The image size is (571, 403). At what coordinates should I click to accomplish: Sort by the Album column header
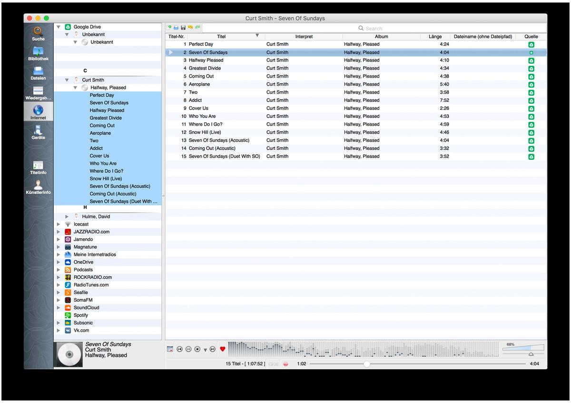coord(381,36)
